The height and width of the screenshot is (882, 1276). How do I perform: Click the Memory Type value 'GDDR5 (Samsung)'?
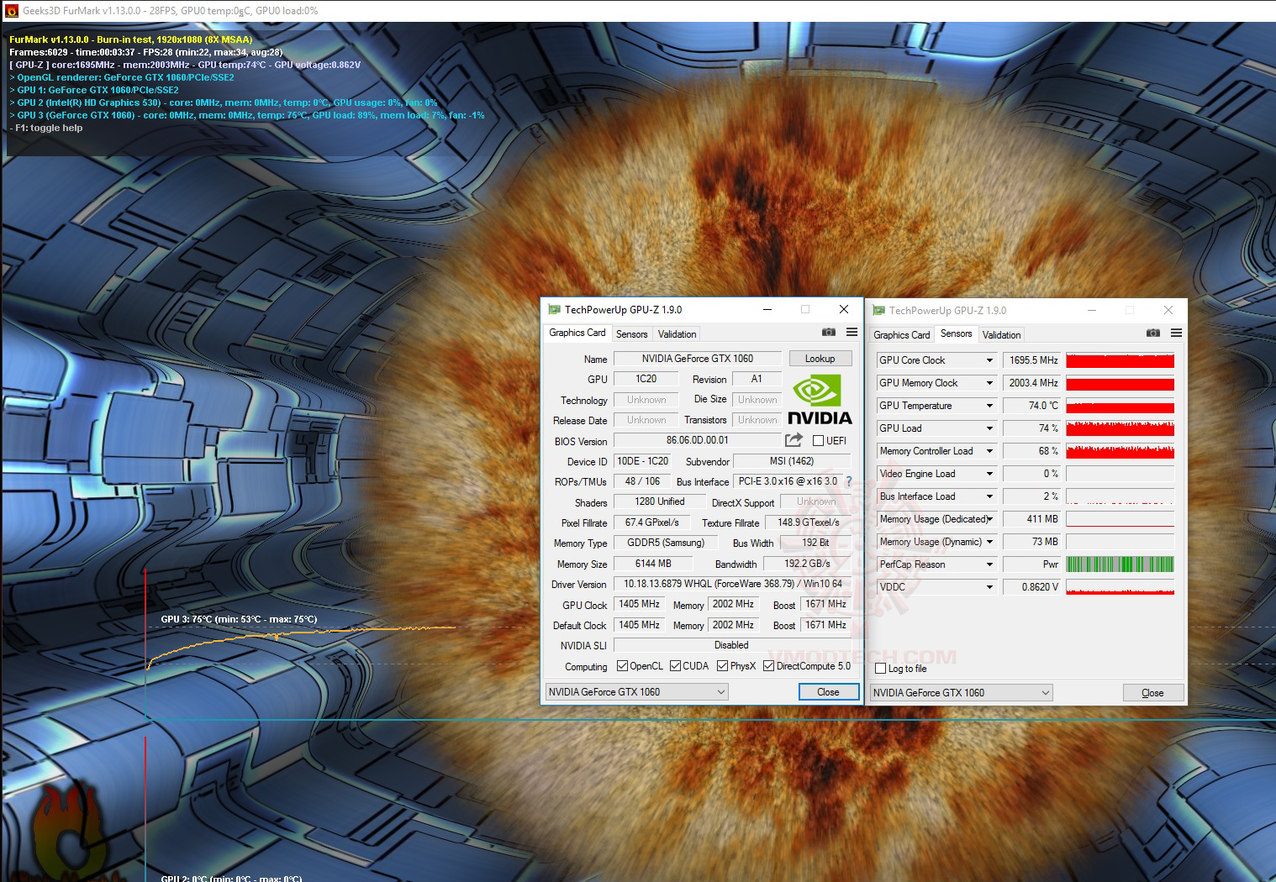pyautogui.click(x=666, y=543)
